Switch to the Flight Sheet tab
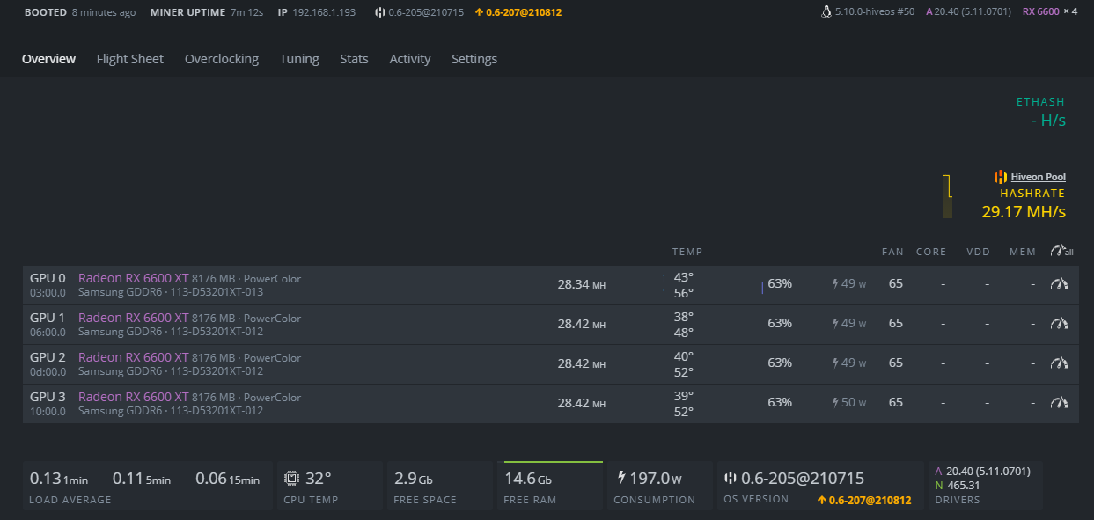The height and width of the screenshot is (520, 1094). point(130,59)
